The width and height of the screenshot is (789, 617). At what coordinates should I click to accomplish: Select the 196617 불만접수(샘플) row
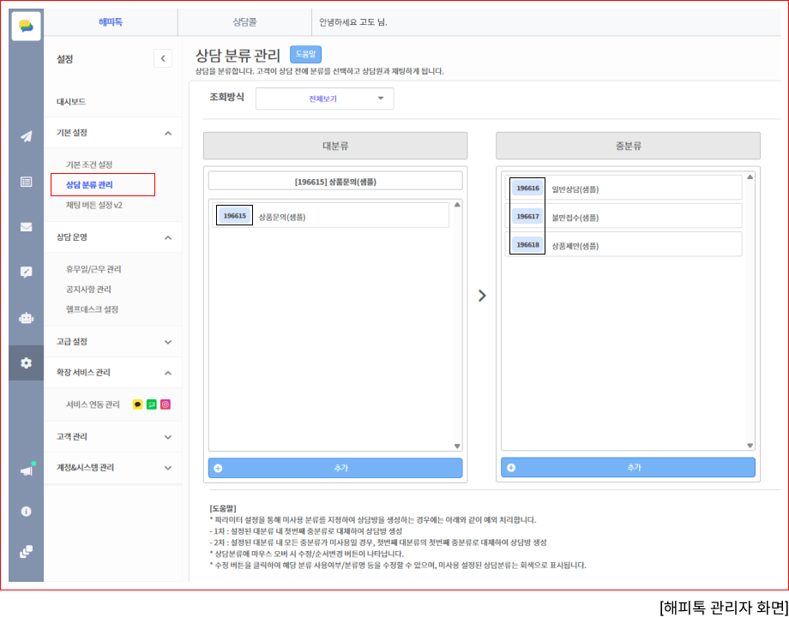623,216
